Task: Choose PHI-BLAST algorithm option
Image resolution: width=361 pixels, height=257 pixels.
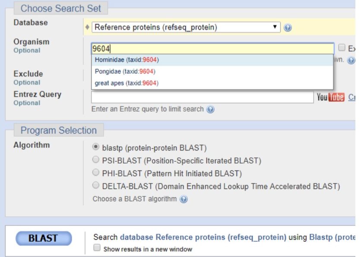Action: [95, 172]
